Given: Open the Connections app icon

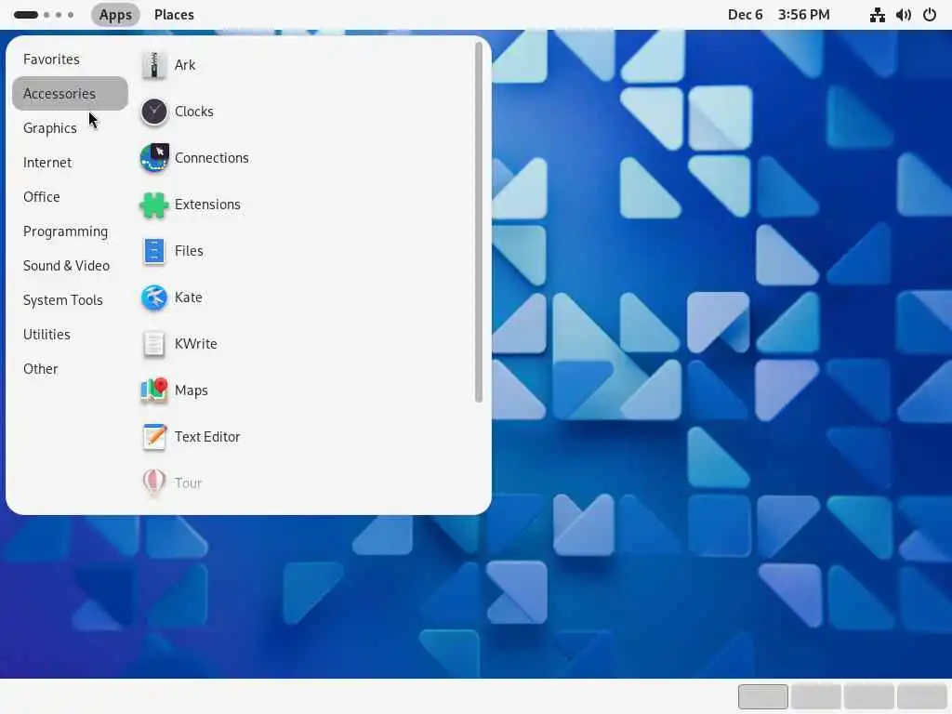Looking at the screenshot, I should pos(154,158).
